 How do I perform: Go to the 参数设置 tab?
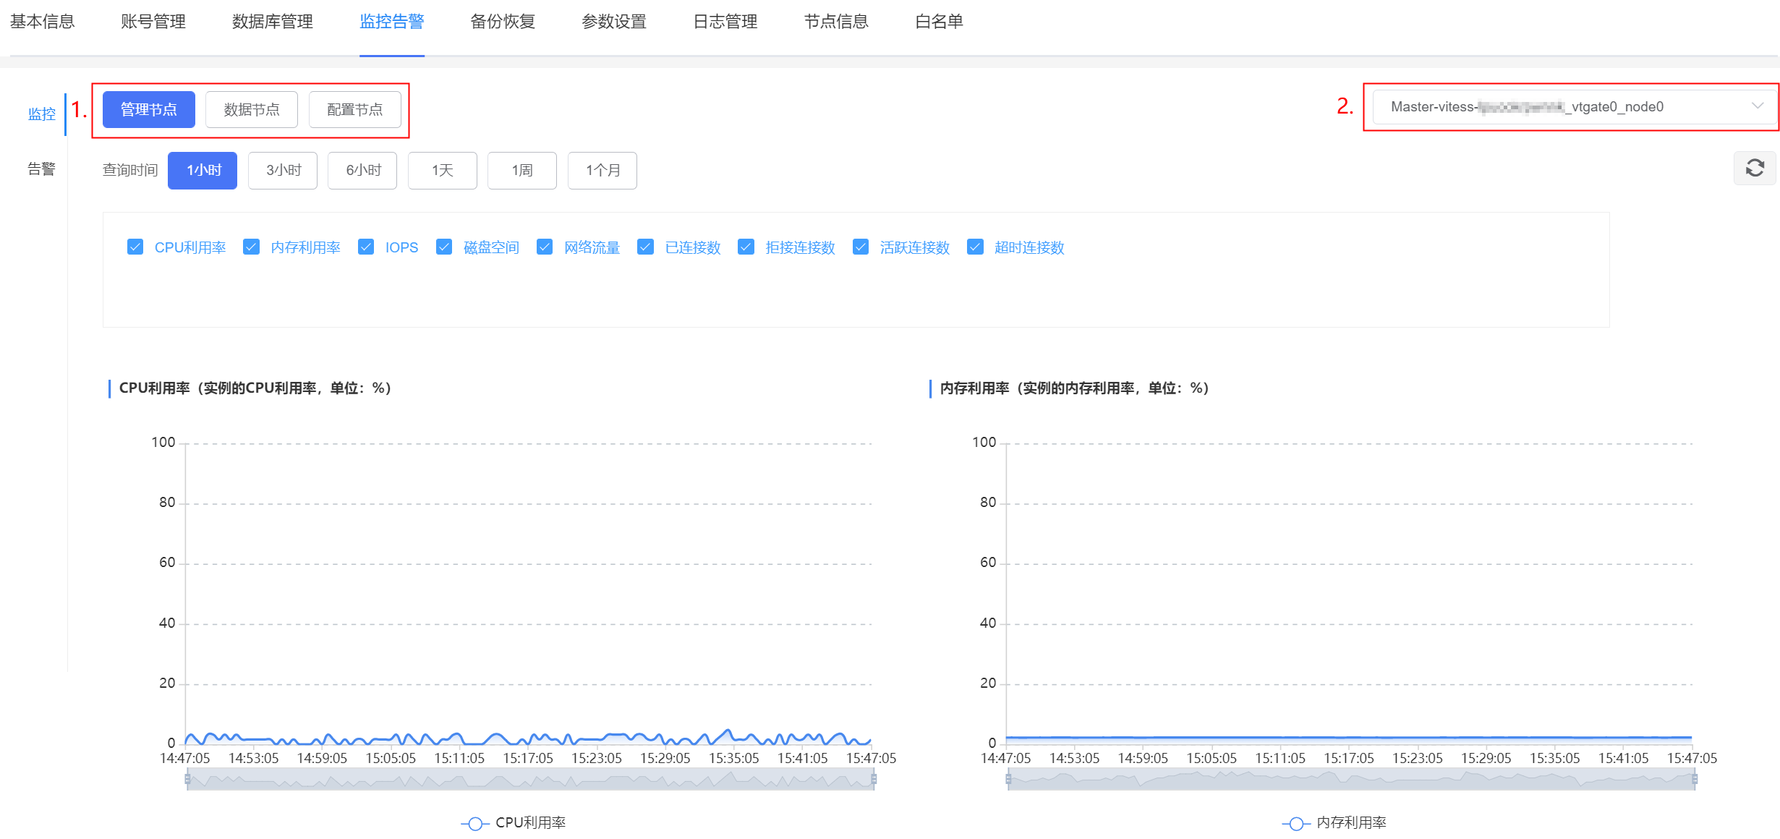(614, 22)
